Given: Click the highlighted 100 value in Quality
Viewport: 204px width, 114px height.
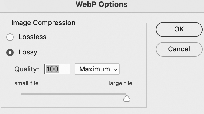Looking at the screenshot, I should point(52,69).
